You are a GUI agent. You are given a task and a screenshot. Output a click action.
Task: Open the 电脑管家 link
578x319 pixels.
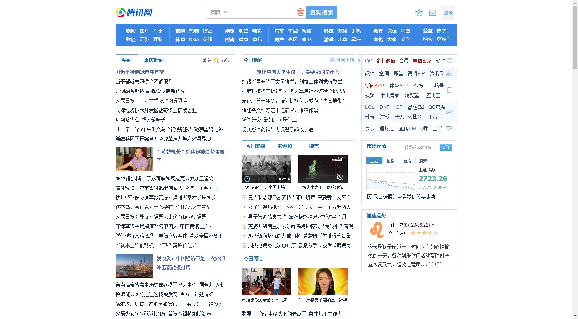point(422,61)
